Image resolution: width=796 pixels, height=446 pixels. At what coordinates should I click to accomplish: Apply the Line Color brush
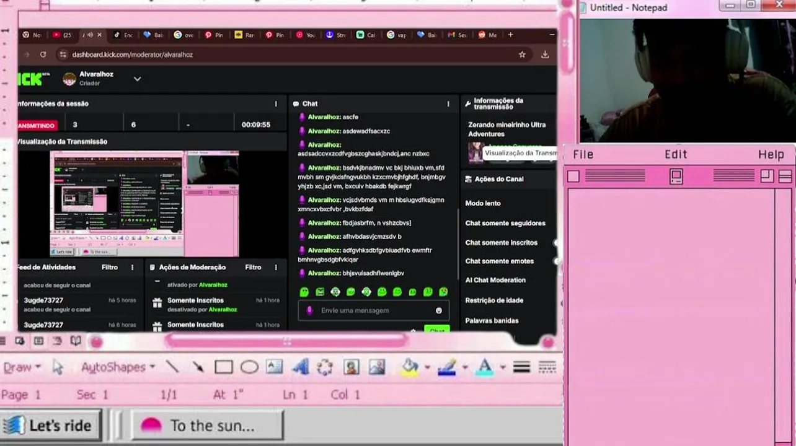tap(447, 367)
